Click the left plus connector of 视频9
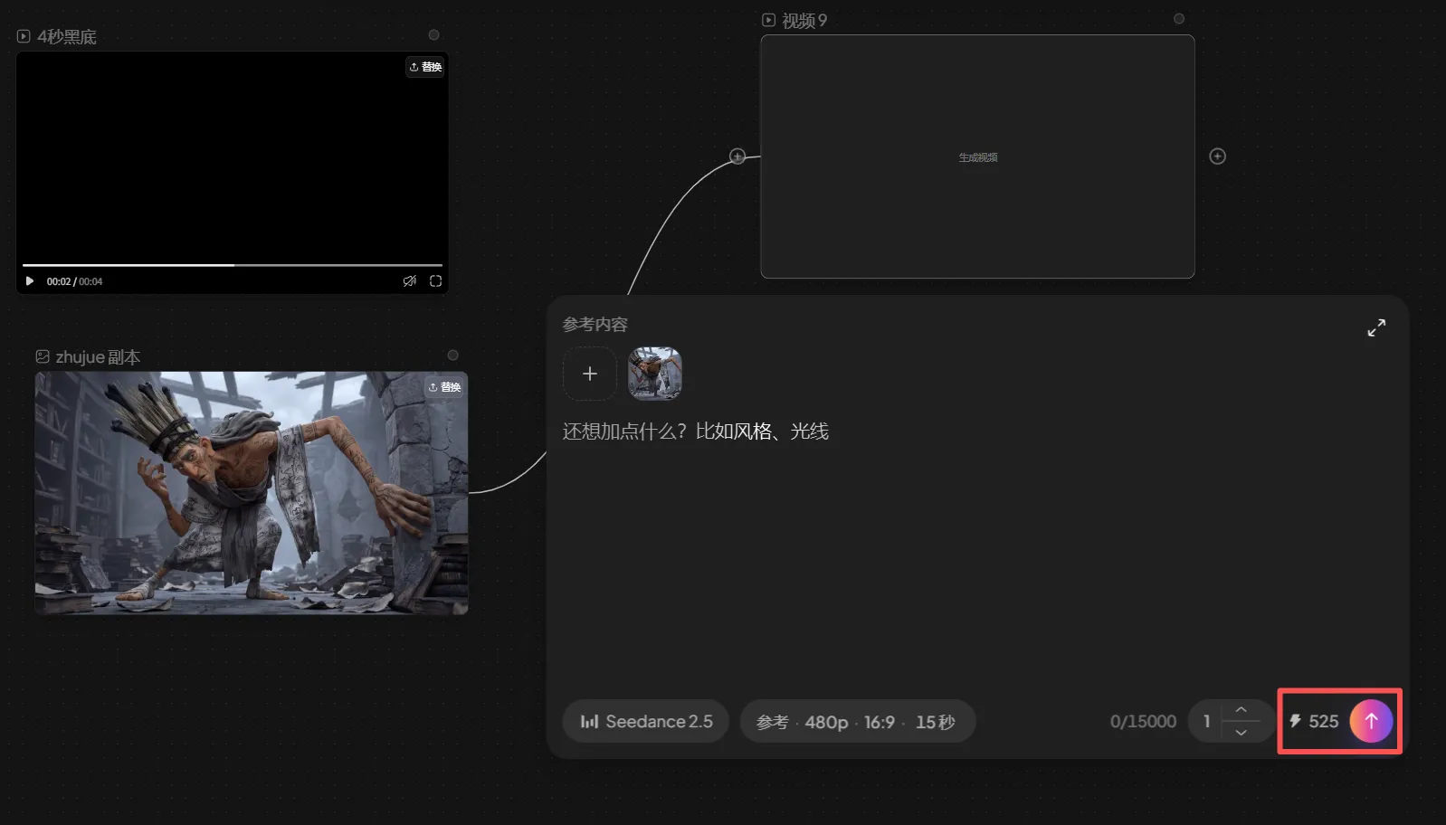Screen dimensions: 1446x825 click(737, 156)
